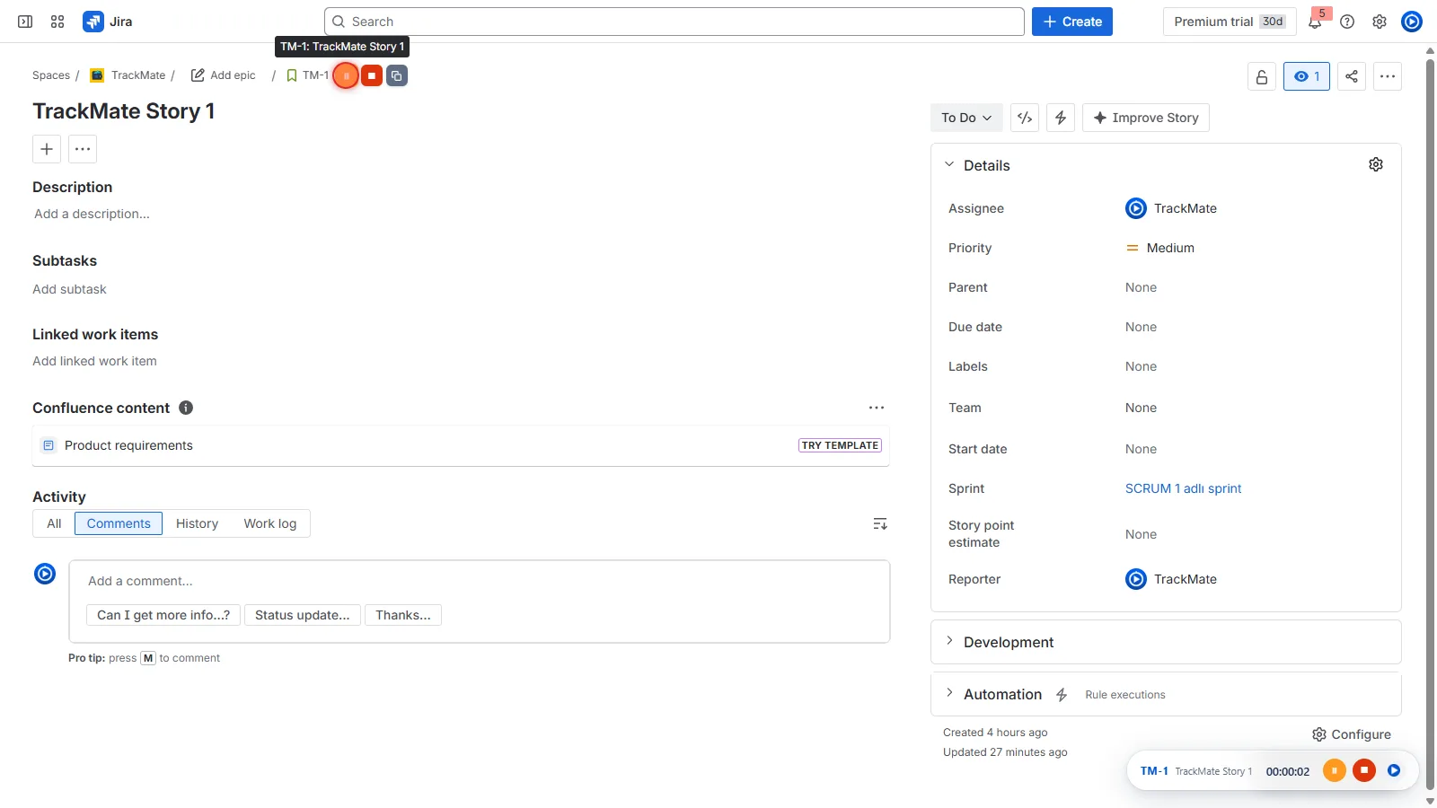This screenshot has height=808, width=1437.
Task: Open the more actions menu at top right
Action: click(1388, 76)
